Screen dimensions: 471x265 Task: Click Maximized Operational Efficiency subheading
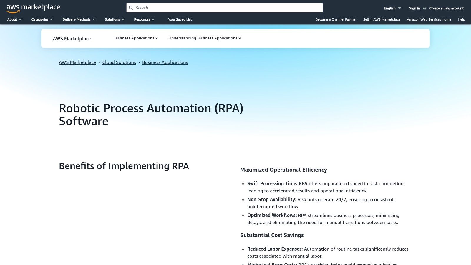tap(283, 170)
